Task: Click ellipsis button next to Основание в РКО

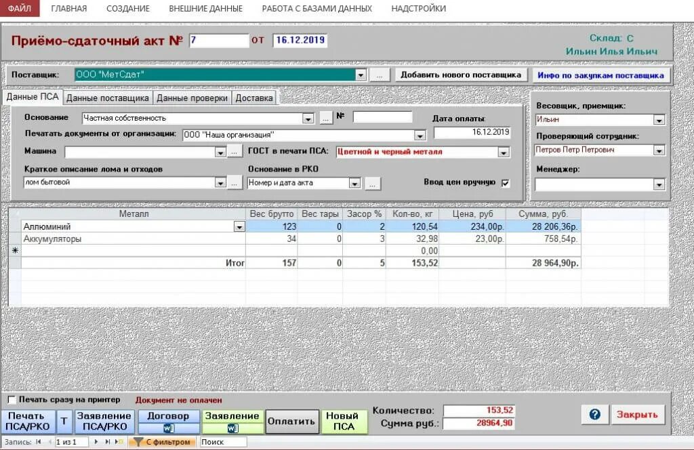Action: [372, 183]
